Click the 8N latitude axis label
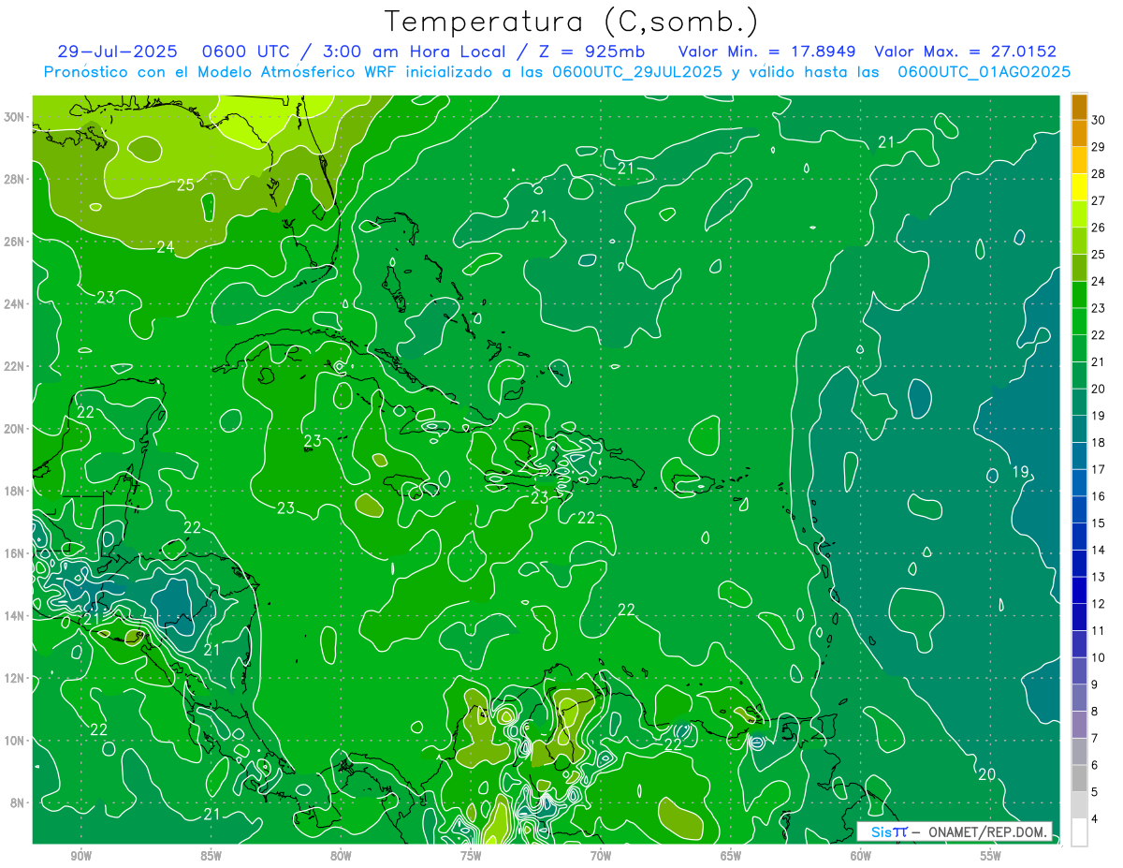Screen dimensions: 1123x868 click(18, 802)
